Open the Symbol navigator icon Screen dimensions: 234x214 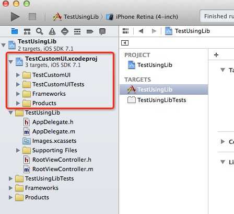point(27,31)
